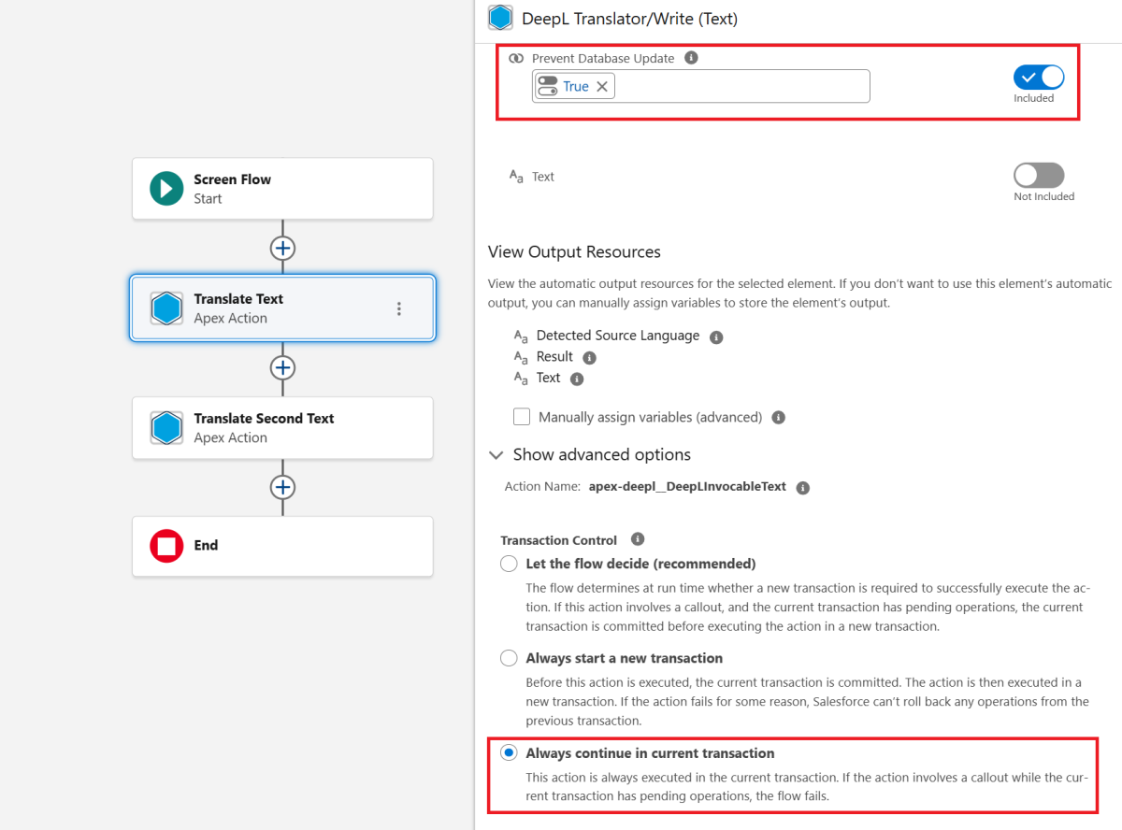Click the red End stop icon

(166, 546)
